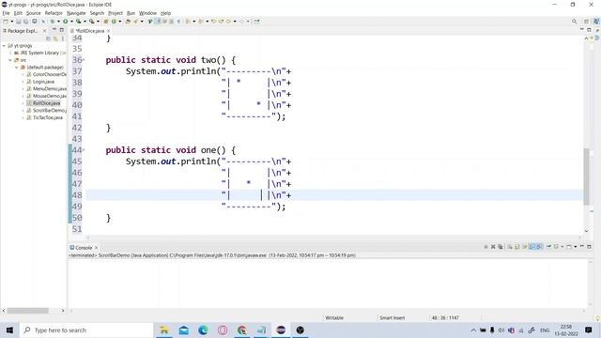
Task: Maximize the editor area
Action: (589, 30)
